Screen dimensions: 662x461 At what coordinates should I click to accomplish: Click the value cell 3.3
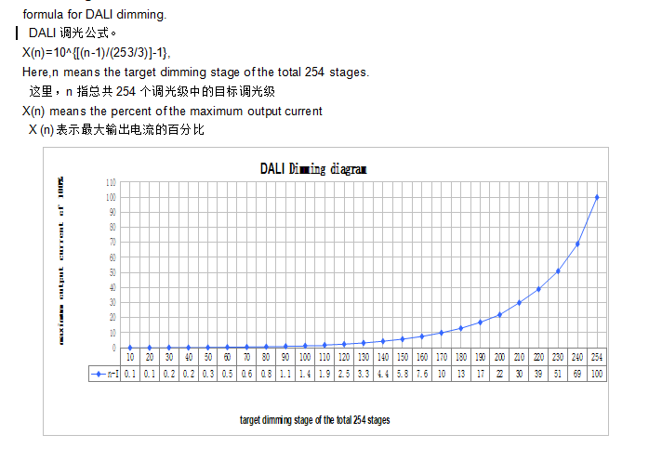(364, 374)
